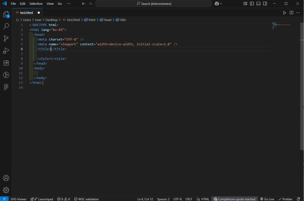Screen dimensions: 304x201
Task: Click Go Live in the status bar
Action: click(x=267, y=199)
